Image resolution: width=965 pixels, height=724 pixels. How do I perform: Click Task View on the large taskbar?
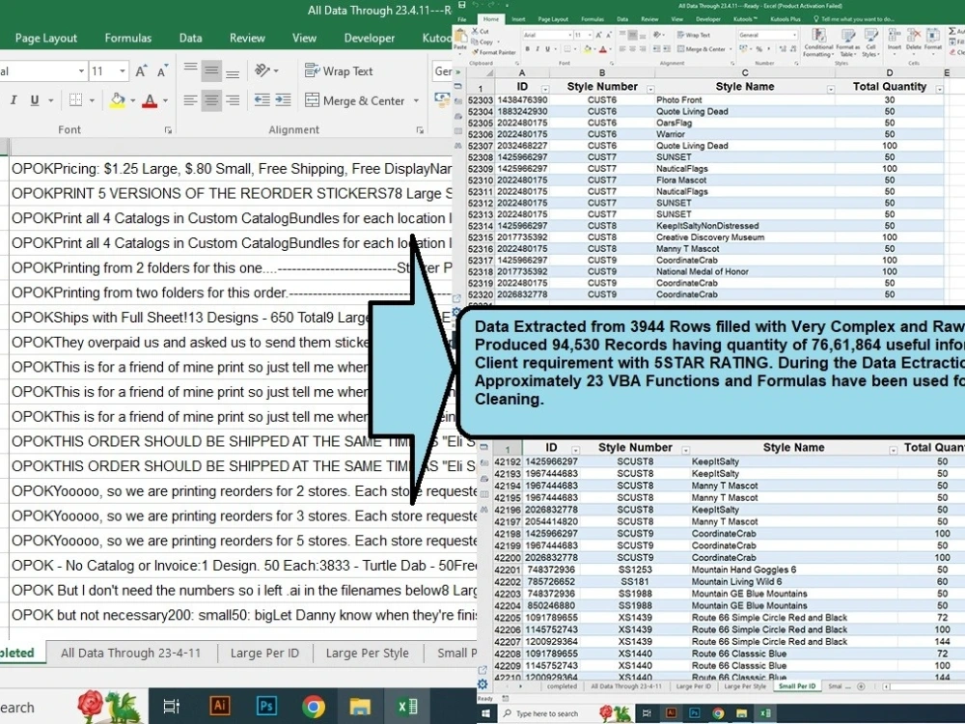tap(171, 707)
